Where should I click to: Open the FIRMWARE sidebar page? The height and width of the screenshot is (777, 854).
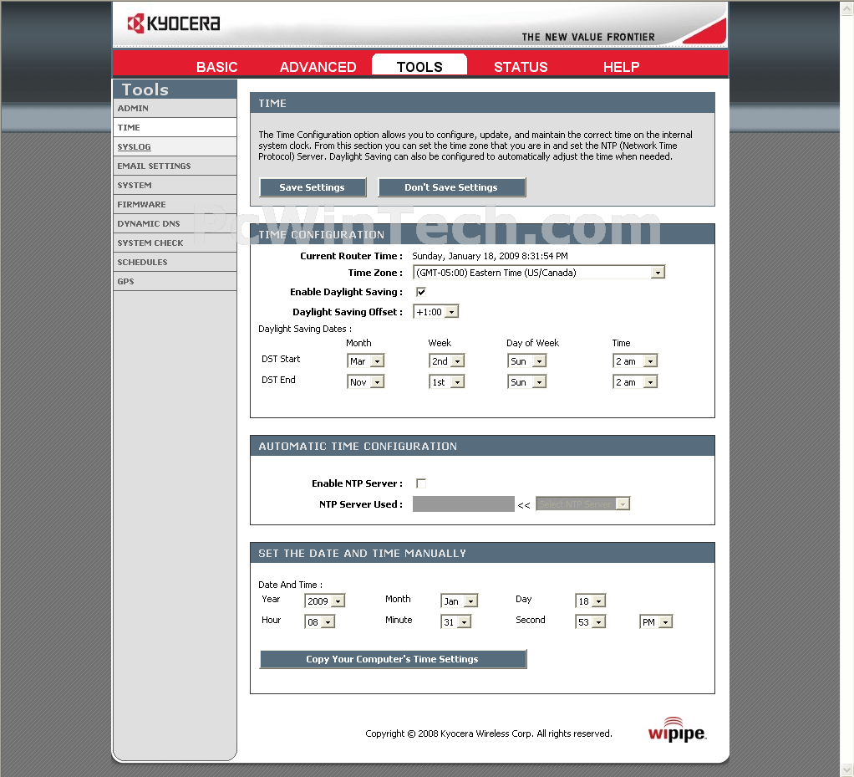[175, 204]
